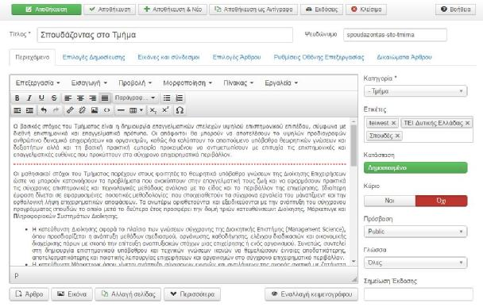This screenshot has width=483, height=307.
Task: Click the Αλλαγή σελίδας button
Action: (128, 294)
